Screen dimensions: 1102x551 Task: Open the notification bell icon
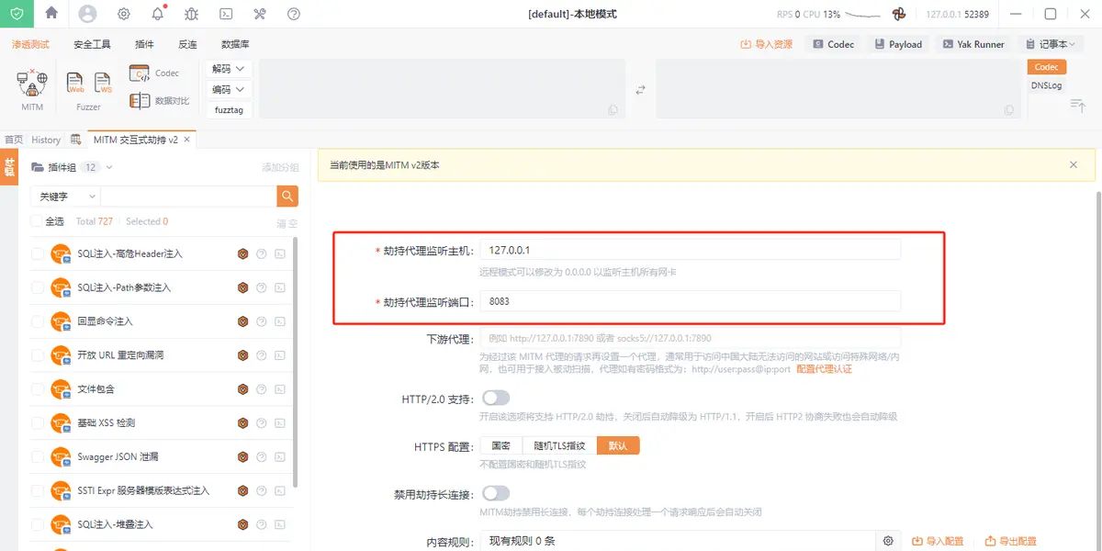tap(158, 14)
